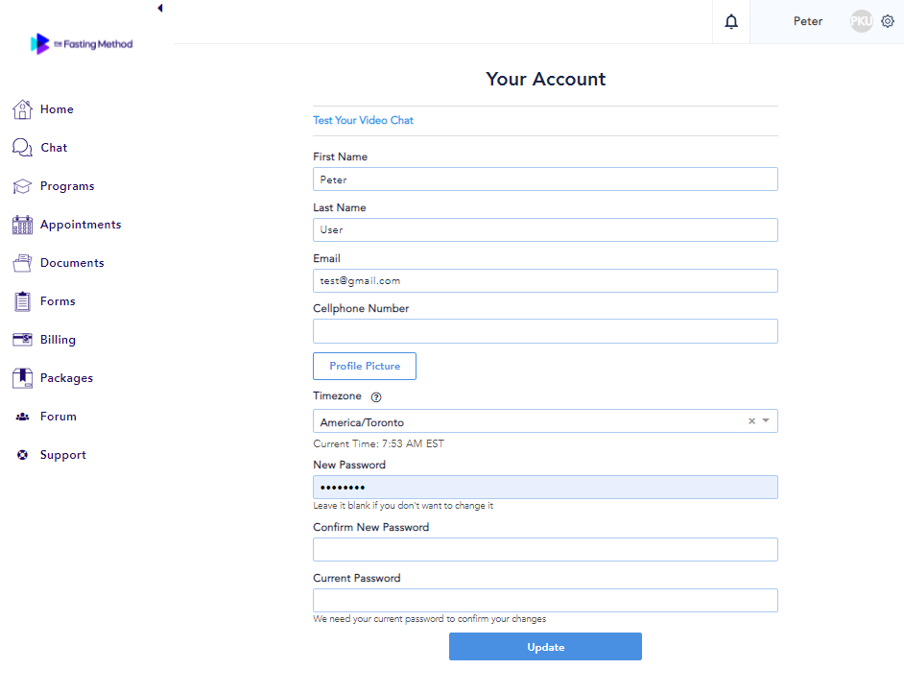Click the Timezone help question mark
The height and width of the screenshot is (693, 904).
[x=376, y=397]
